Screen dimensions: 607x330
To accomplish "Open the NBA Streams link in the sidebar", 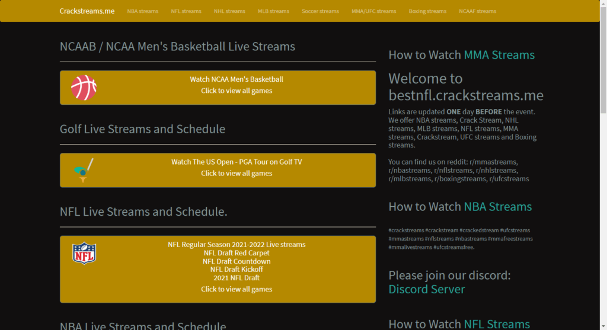I will (x=497, y=207).
